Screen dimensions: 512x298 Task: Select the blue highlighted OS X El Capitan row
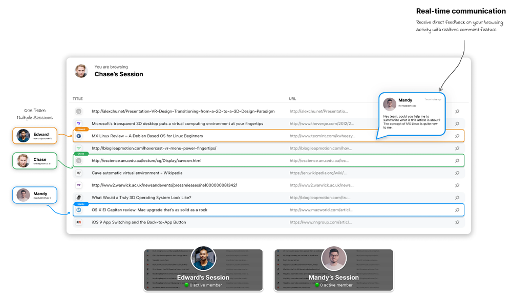[x=230, y=209]
